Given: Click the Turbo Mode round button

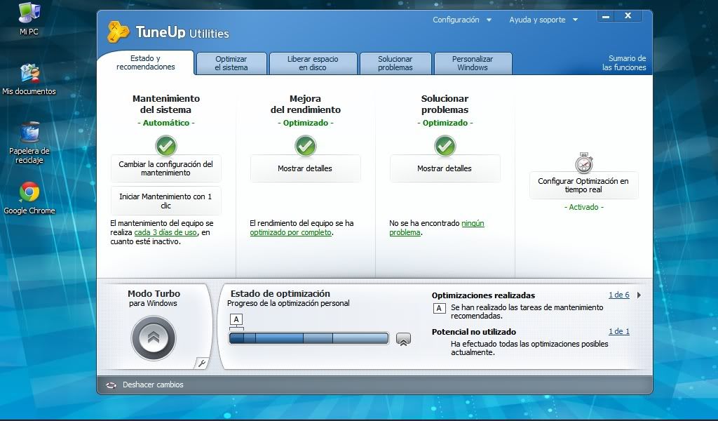Looking at the screenshot, I should [x=154, y=338].
